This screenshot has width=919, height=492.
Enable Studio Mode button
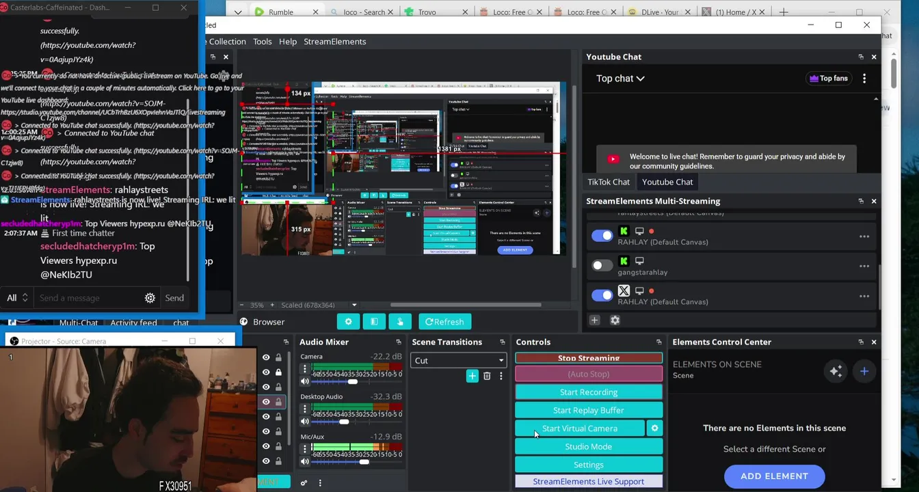coord(589,446)
